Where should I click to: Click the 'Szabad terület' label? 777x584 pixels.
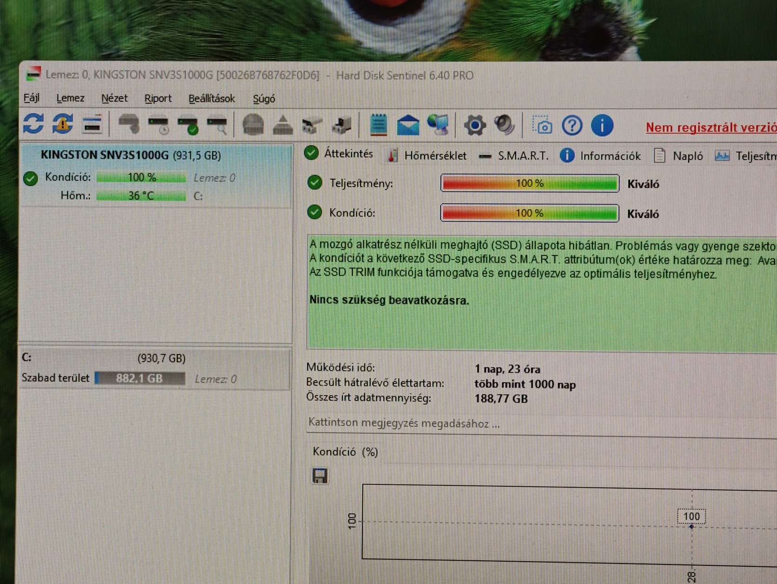55,377
